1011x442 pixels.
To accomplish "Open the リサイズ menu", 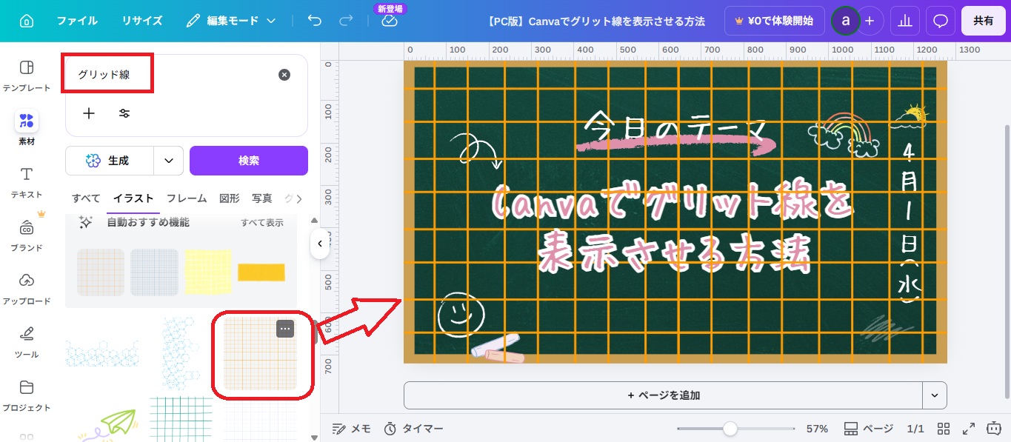I will (x=142, y=21).
